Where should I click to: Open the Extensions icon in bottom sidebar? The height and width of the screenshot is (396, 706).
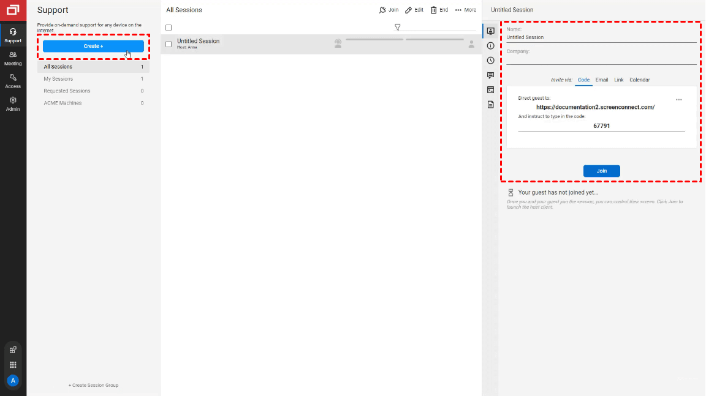tap(13, 350)
